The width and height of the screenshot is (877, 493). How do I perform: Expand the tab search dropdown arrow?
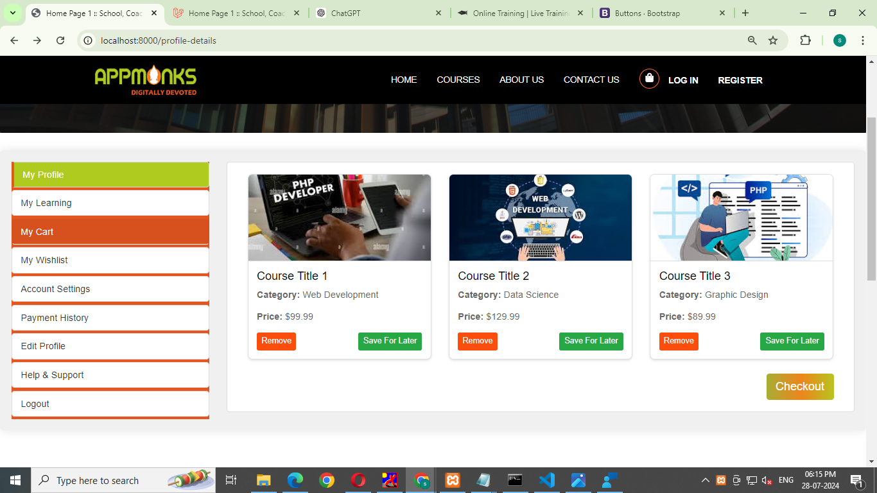[12, 13]
